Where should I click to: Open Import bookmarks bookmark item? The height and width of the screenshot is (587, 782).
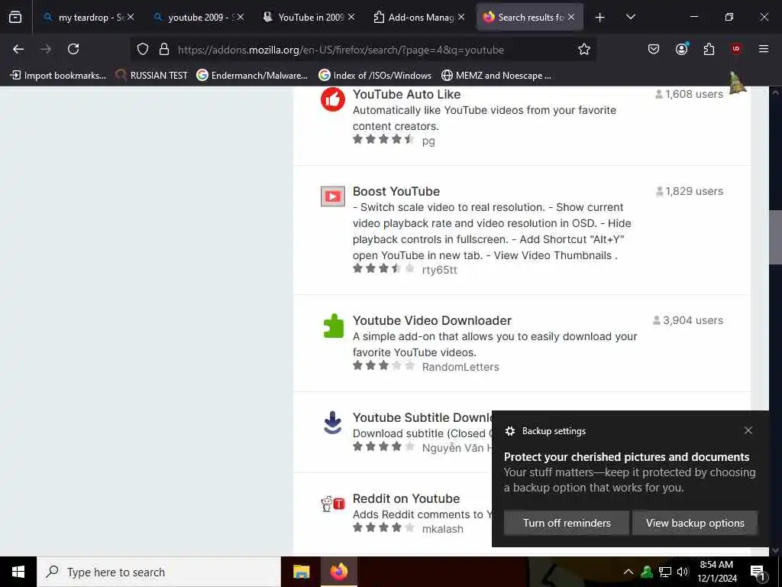click(x=58, y=76)
